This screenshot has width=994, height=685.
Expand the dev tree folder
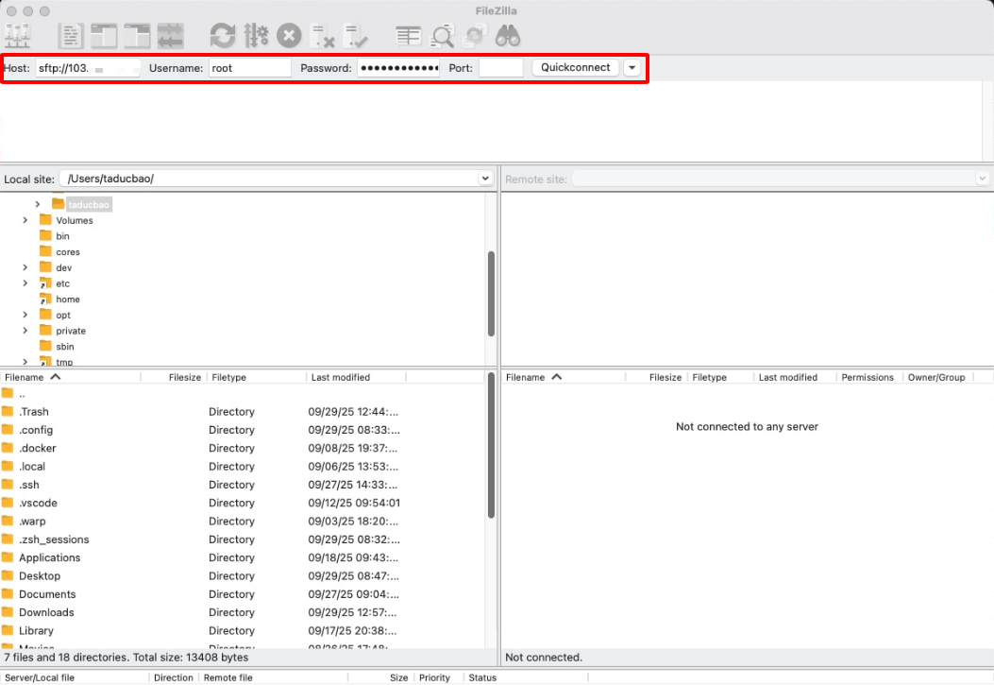coord(25,267)
